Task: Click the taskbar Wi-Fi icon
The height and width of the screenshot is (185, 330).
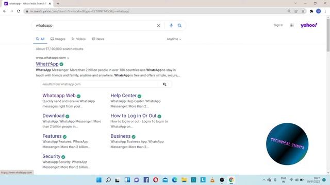Action: 291,180
